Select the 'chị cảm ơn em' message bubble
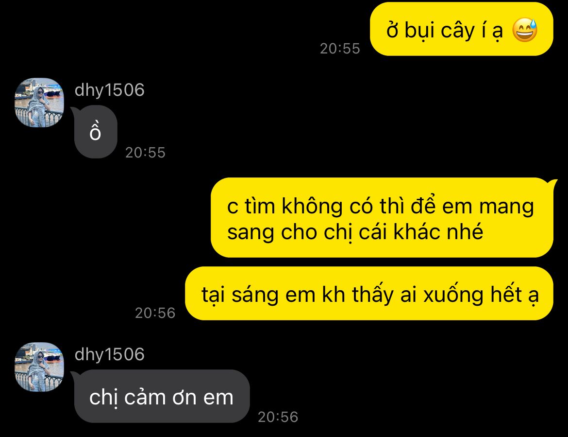The image size is (568, 437). [162, 396]
